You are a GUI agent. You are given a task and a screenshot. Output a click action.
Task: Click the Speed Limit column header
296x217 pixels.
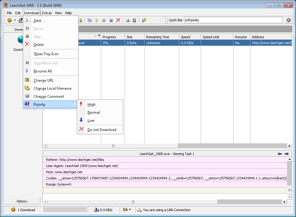[217, 37]
